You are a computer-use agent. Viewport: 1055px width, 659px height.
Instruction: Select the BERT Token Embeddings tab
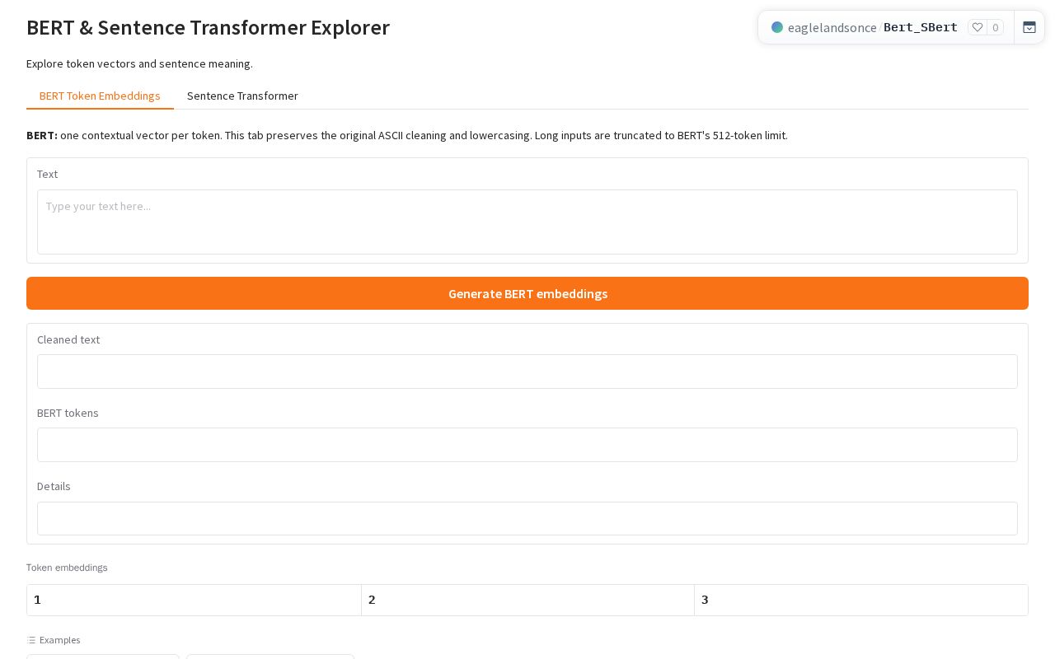point(100,96)
